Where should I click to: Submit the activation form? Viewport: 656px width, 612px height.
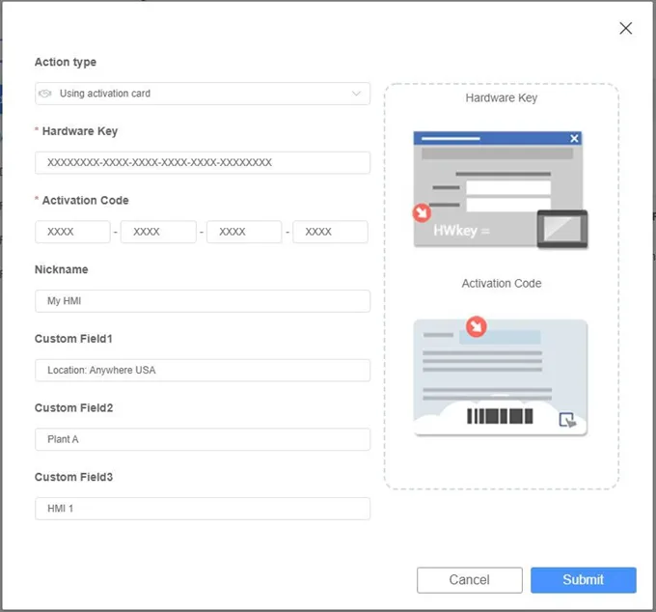pyautogui.click(x=584, y=580)
